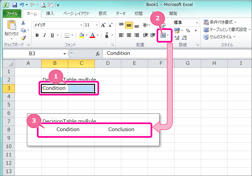Expand the Merge and Center dropdown arrow
This screenshot has width=252, height=176.
[x=168, y=35]
